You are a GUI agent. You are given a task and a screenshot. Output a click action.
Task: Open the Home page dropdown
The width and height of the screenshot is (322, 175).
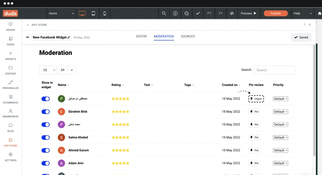click(x=61, y=13)
